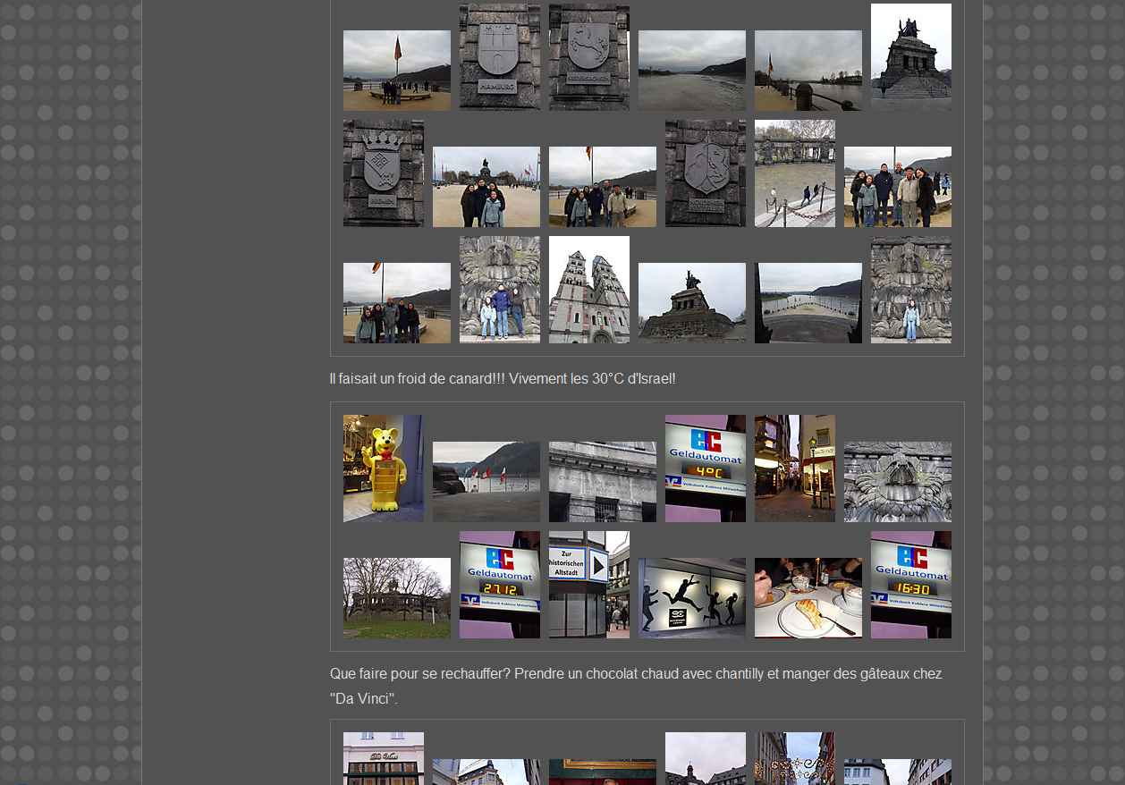Open the twin-tower church photo

(588, 290)
